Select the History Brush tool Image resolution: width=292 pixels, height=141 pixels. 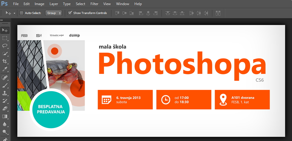pyautogui.click(x=5, y=101)
